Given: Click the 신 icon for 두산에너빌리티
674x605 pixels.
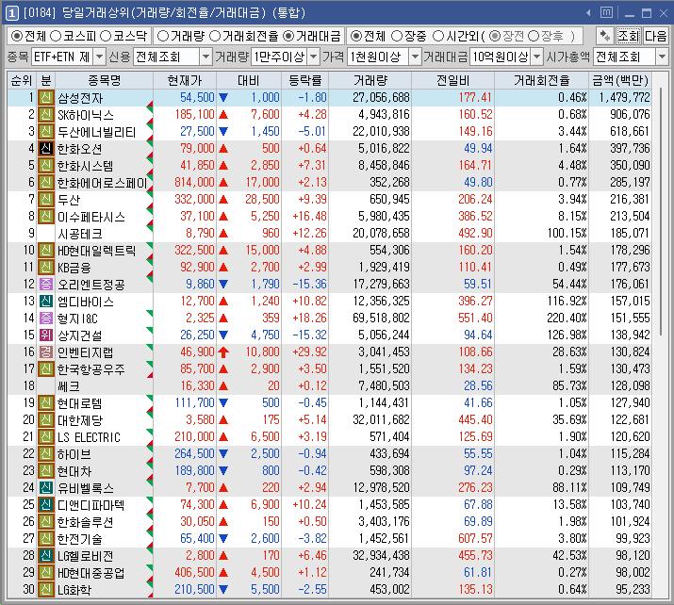Looking at the screenshot, I should point(46,132).
